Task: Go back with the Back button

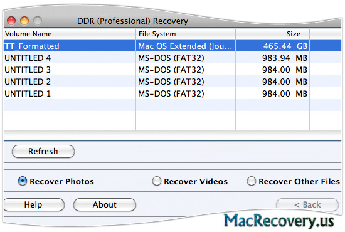Action: click(x=307, y=204)
